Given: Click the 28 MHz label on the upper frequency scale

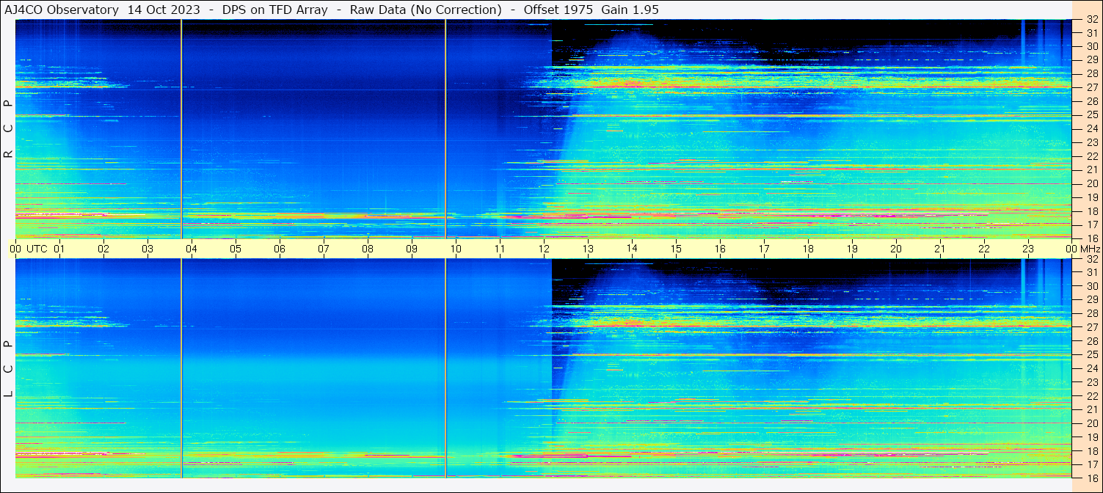Looking at the screenshot, I should point(1091,74).
